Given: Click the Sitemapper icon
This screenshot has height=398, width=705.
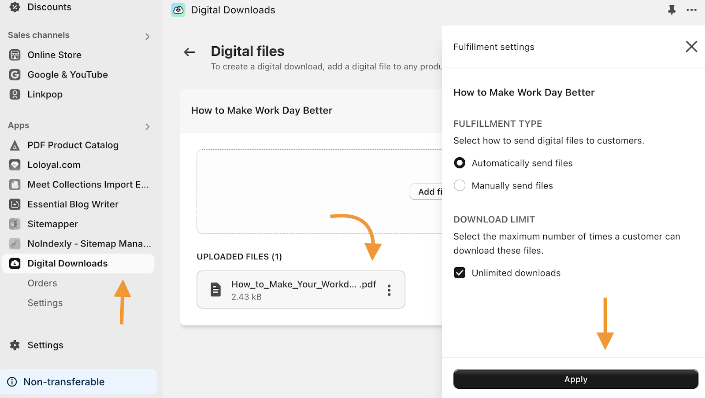Looking at the screenshot, I should click(x=15, y=224).
